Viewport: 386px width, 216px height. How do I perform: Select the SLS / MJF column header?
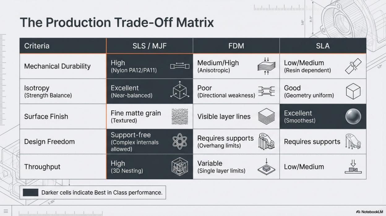tap(149, 46)
